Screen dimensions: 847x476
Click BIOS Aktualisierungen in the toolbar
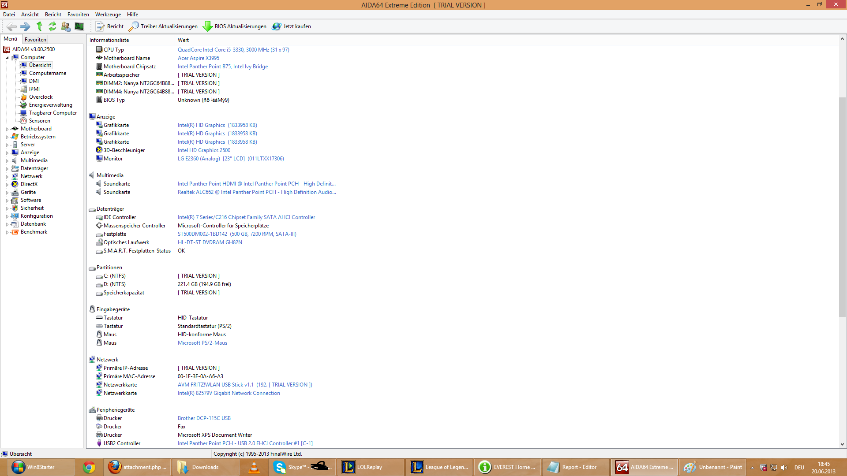coord(235,26)
